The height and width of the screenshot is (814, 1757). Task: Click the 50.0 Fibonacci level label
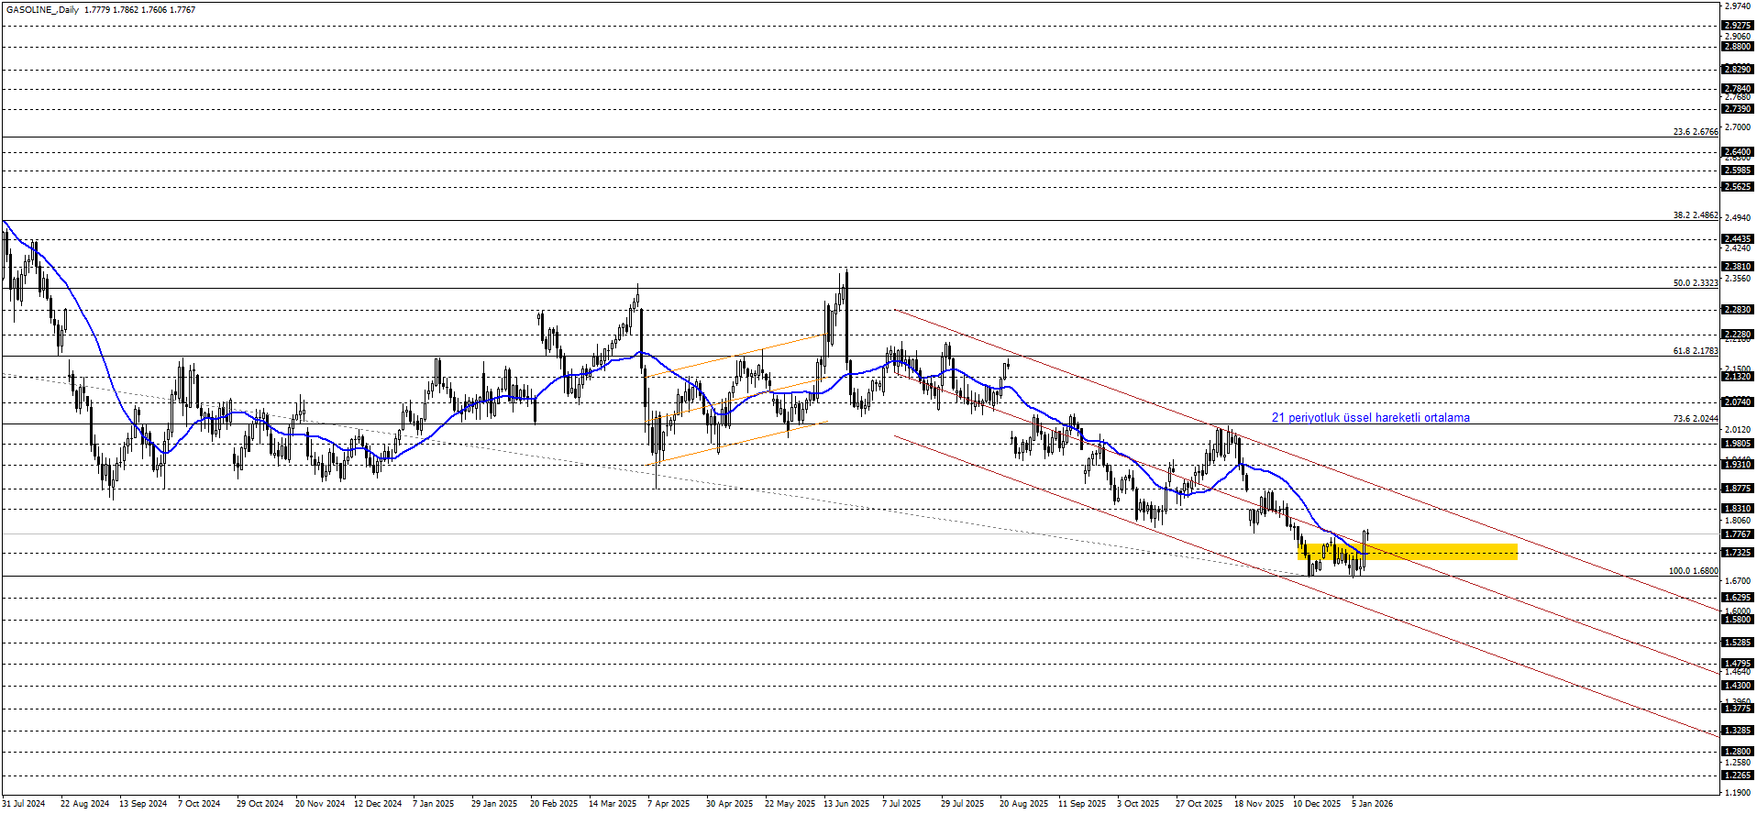click(1695, 283)
